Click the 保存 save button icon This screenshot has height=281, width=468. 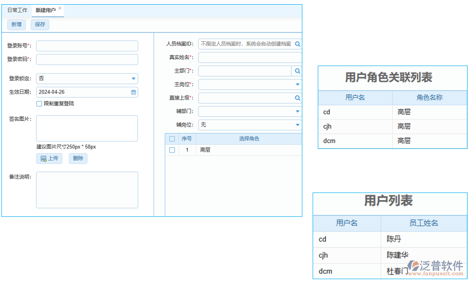click(x=39, y=24)
